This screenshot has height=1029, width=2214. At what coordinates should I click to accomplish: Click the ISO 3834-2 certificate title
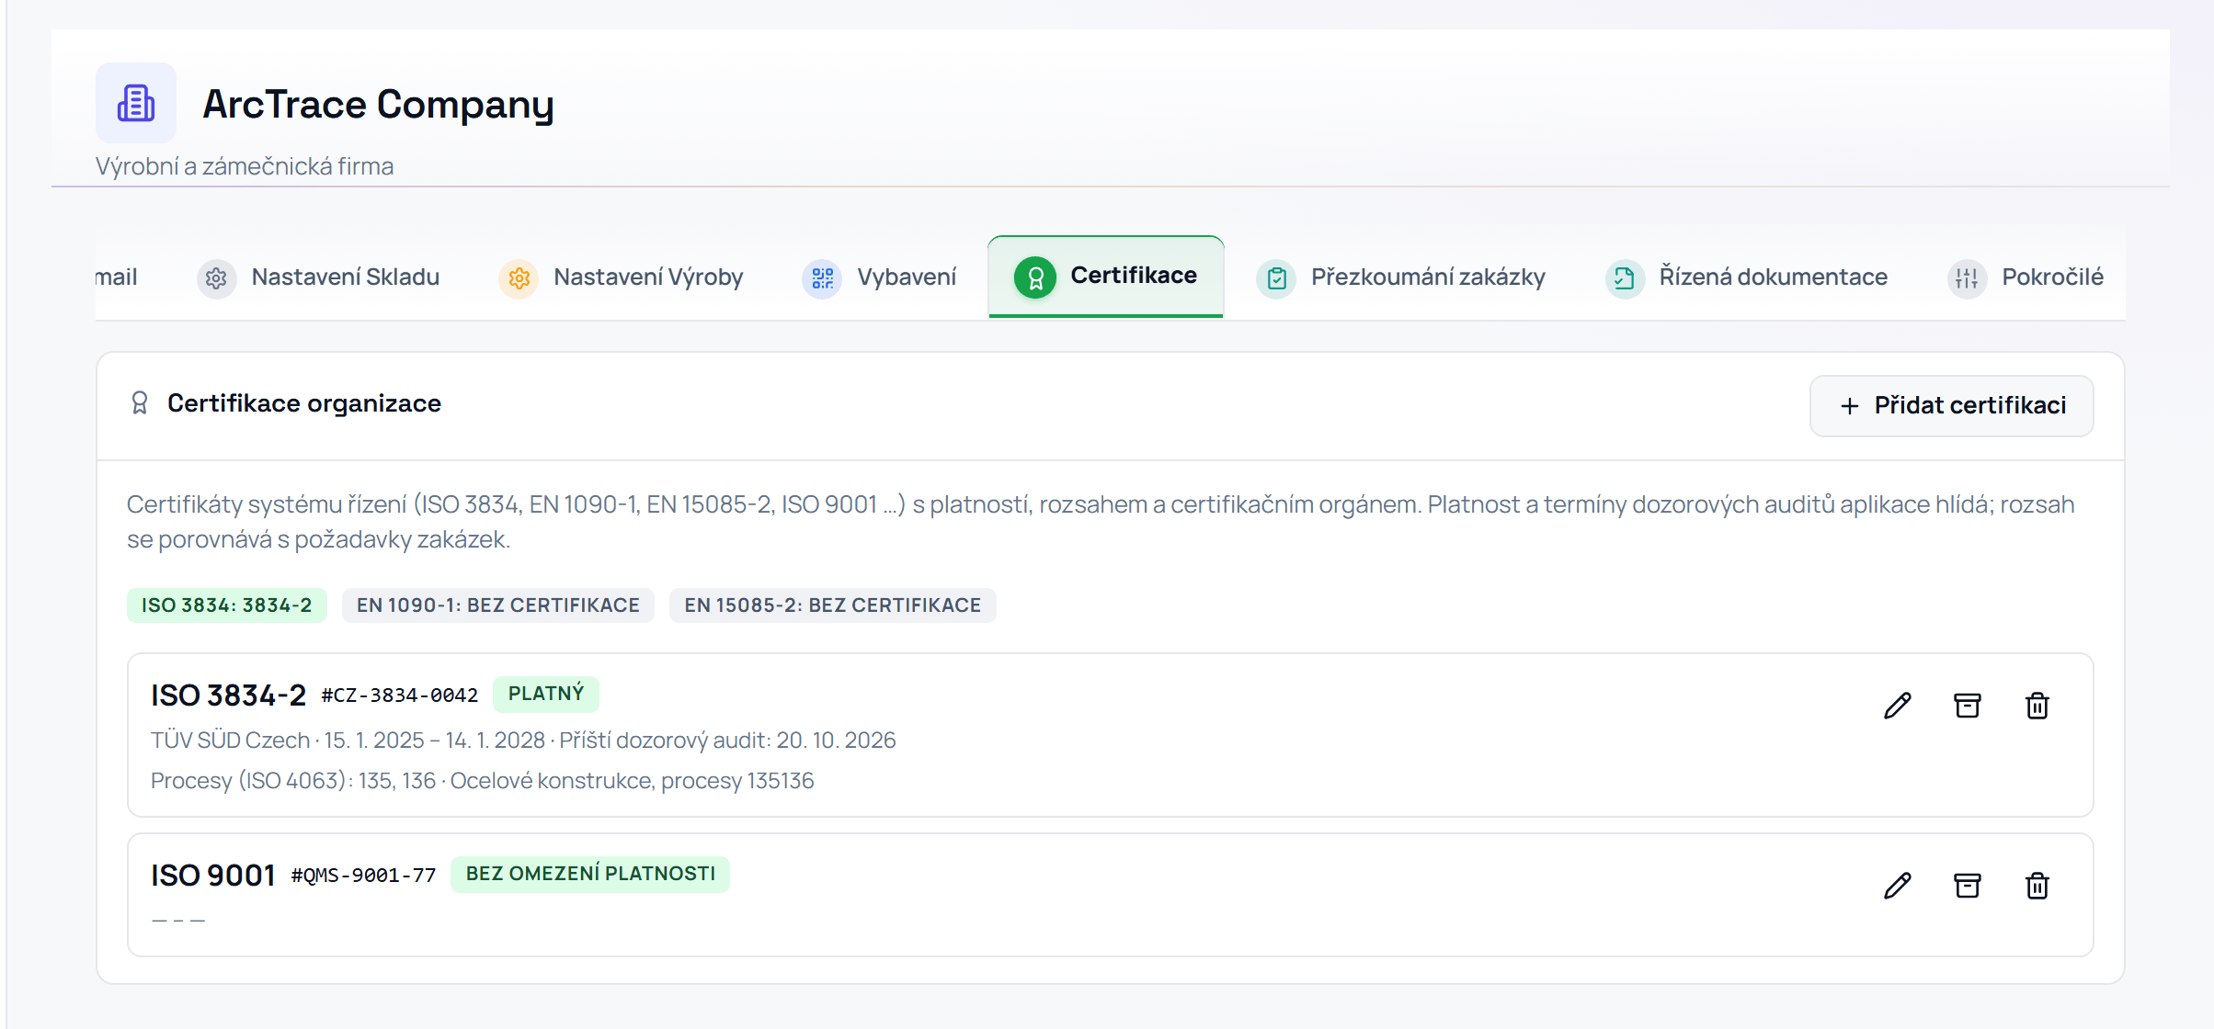tap(228, 695)
